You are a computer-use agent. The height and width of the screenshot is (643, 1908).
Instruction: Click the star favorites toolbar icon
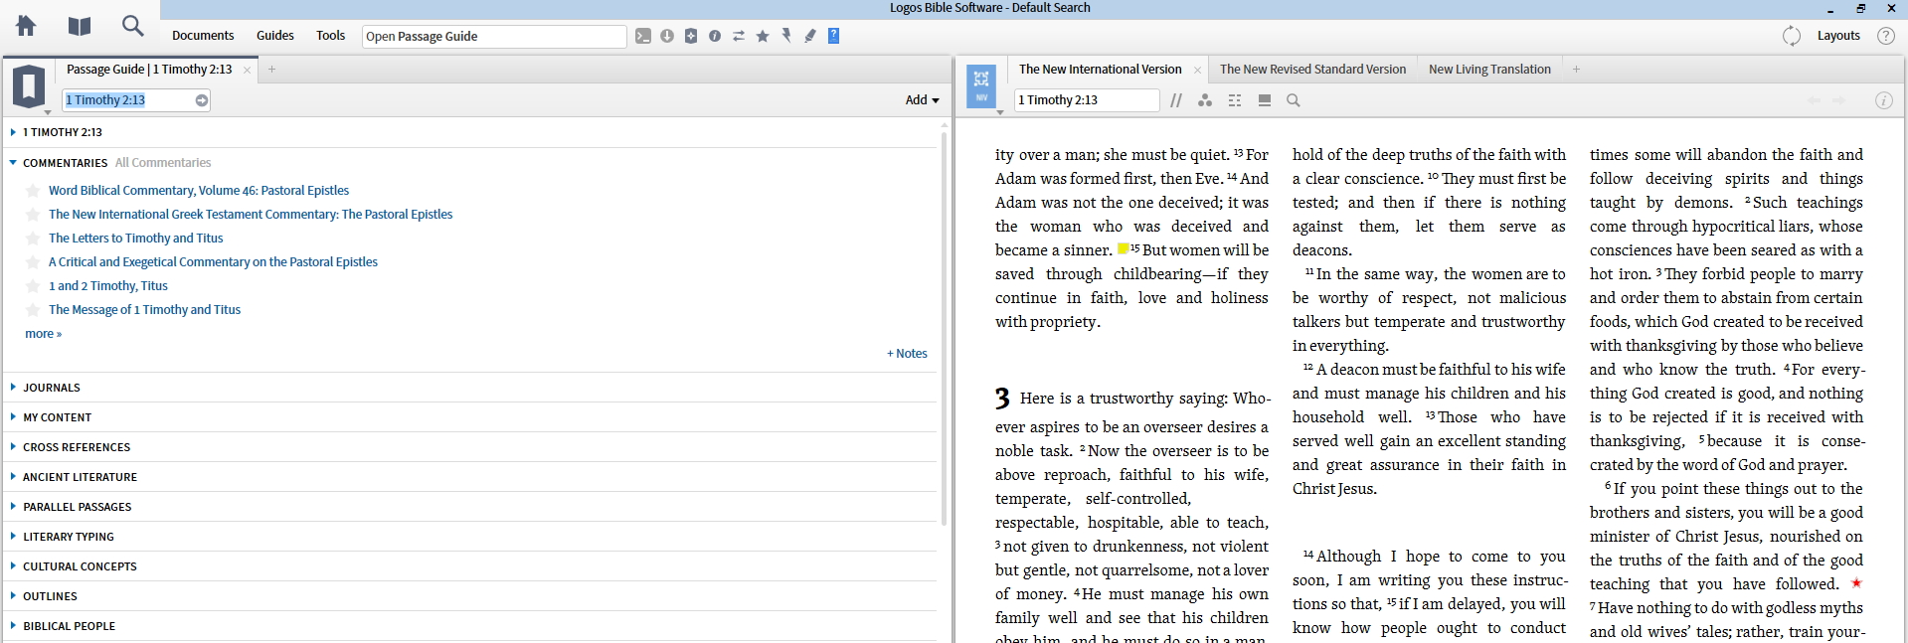[763, 36]
